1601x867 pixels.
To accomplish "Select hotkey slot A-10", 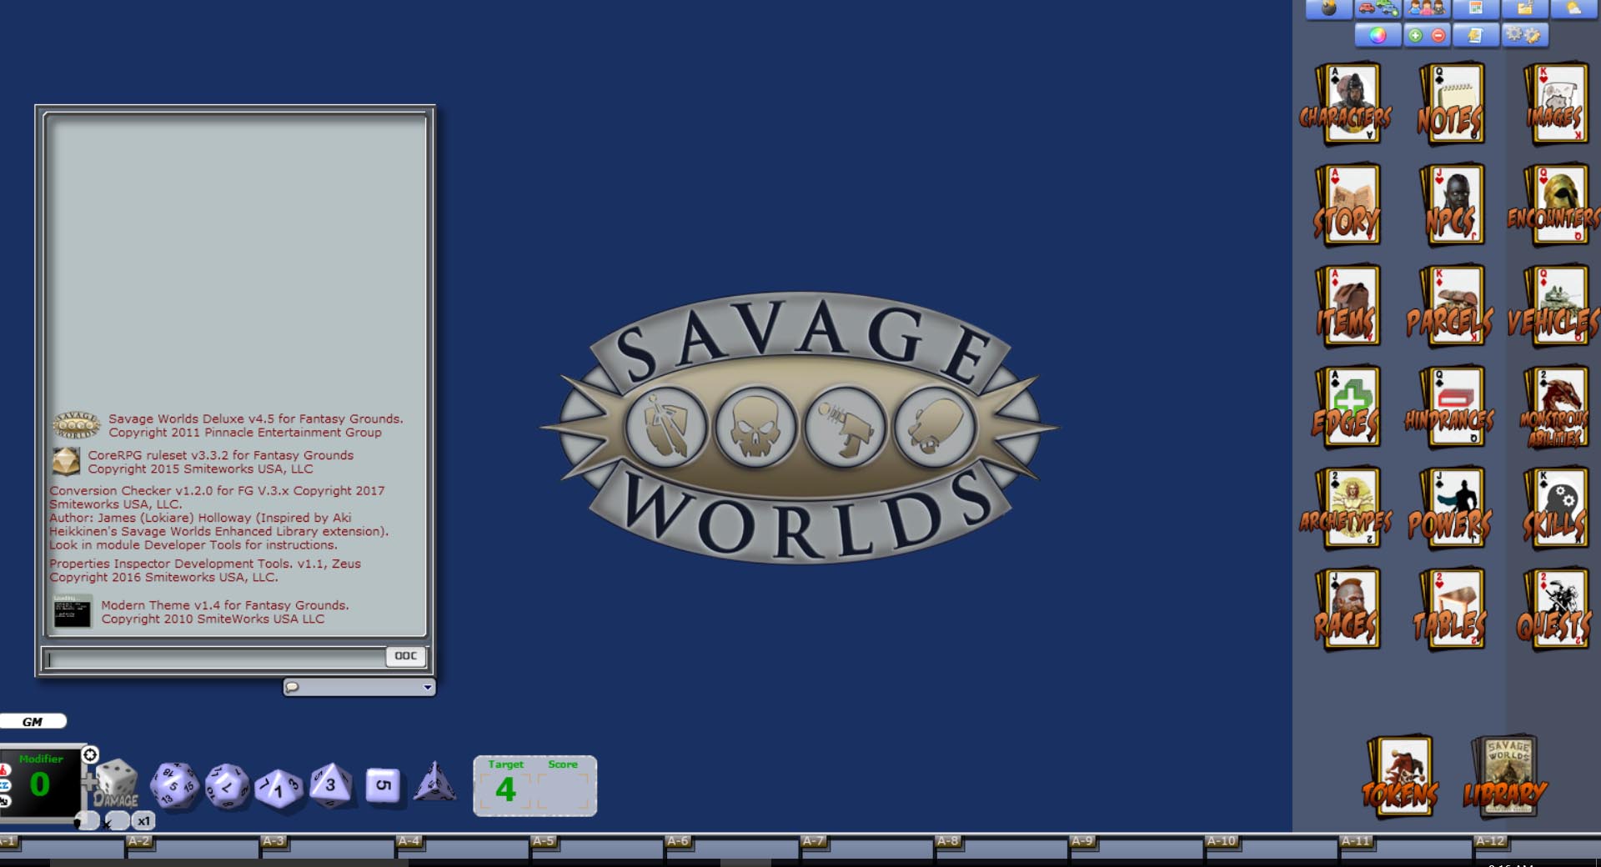I will coord(1272,845).
